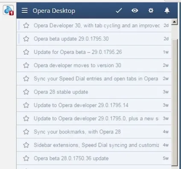Star 'Update for Opera beta – 29.0.1795.26'
This screenshot has width=181, height=169.
coord(26,52)
